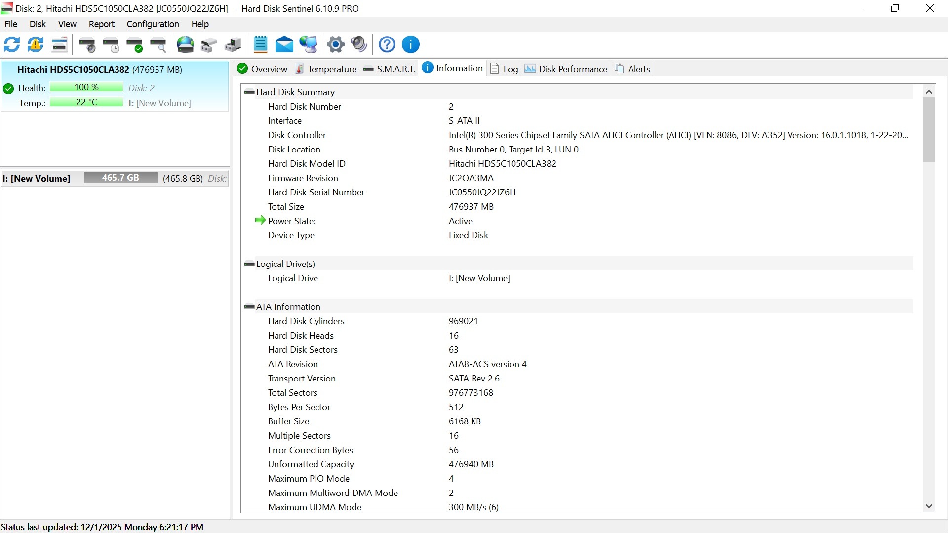Click the I: New Volume 465.7 GB usage bar
The width and height of the screenshot is (948, 533).
point(120,178)
